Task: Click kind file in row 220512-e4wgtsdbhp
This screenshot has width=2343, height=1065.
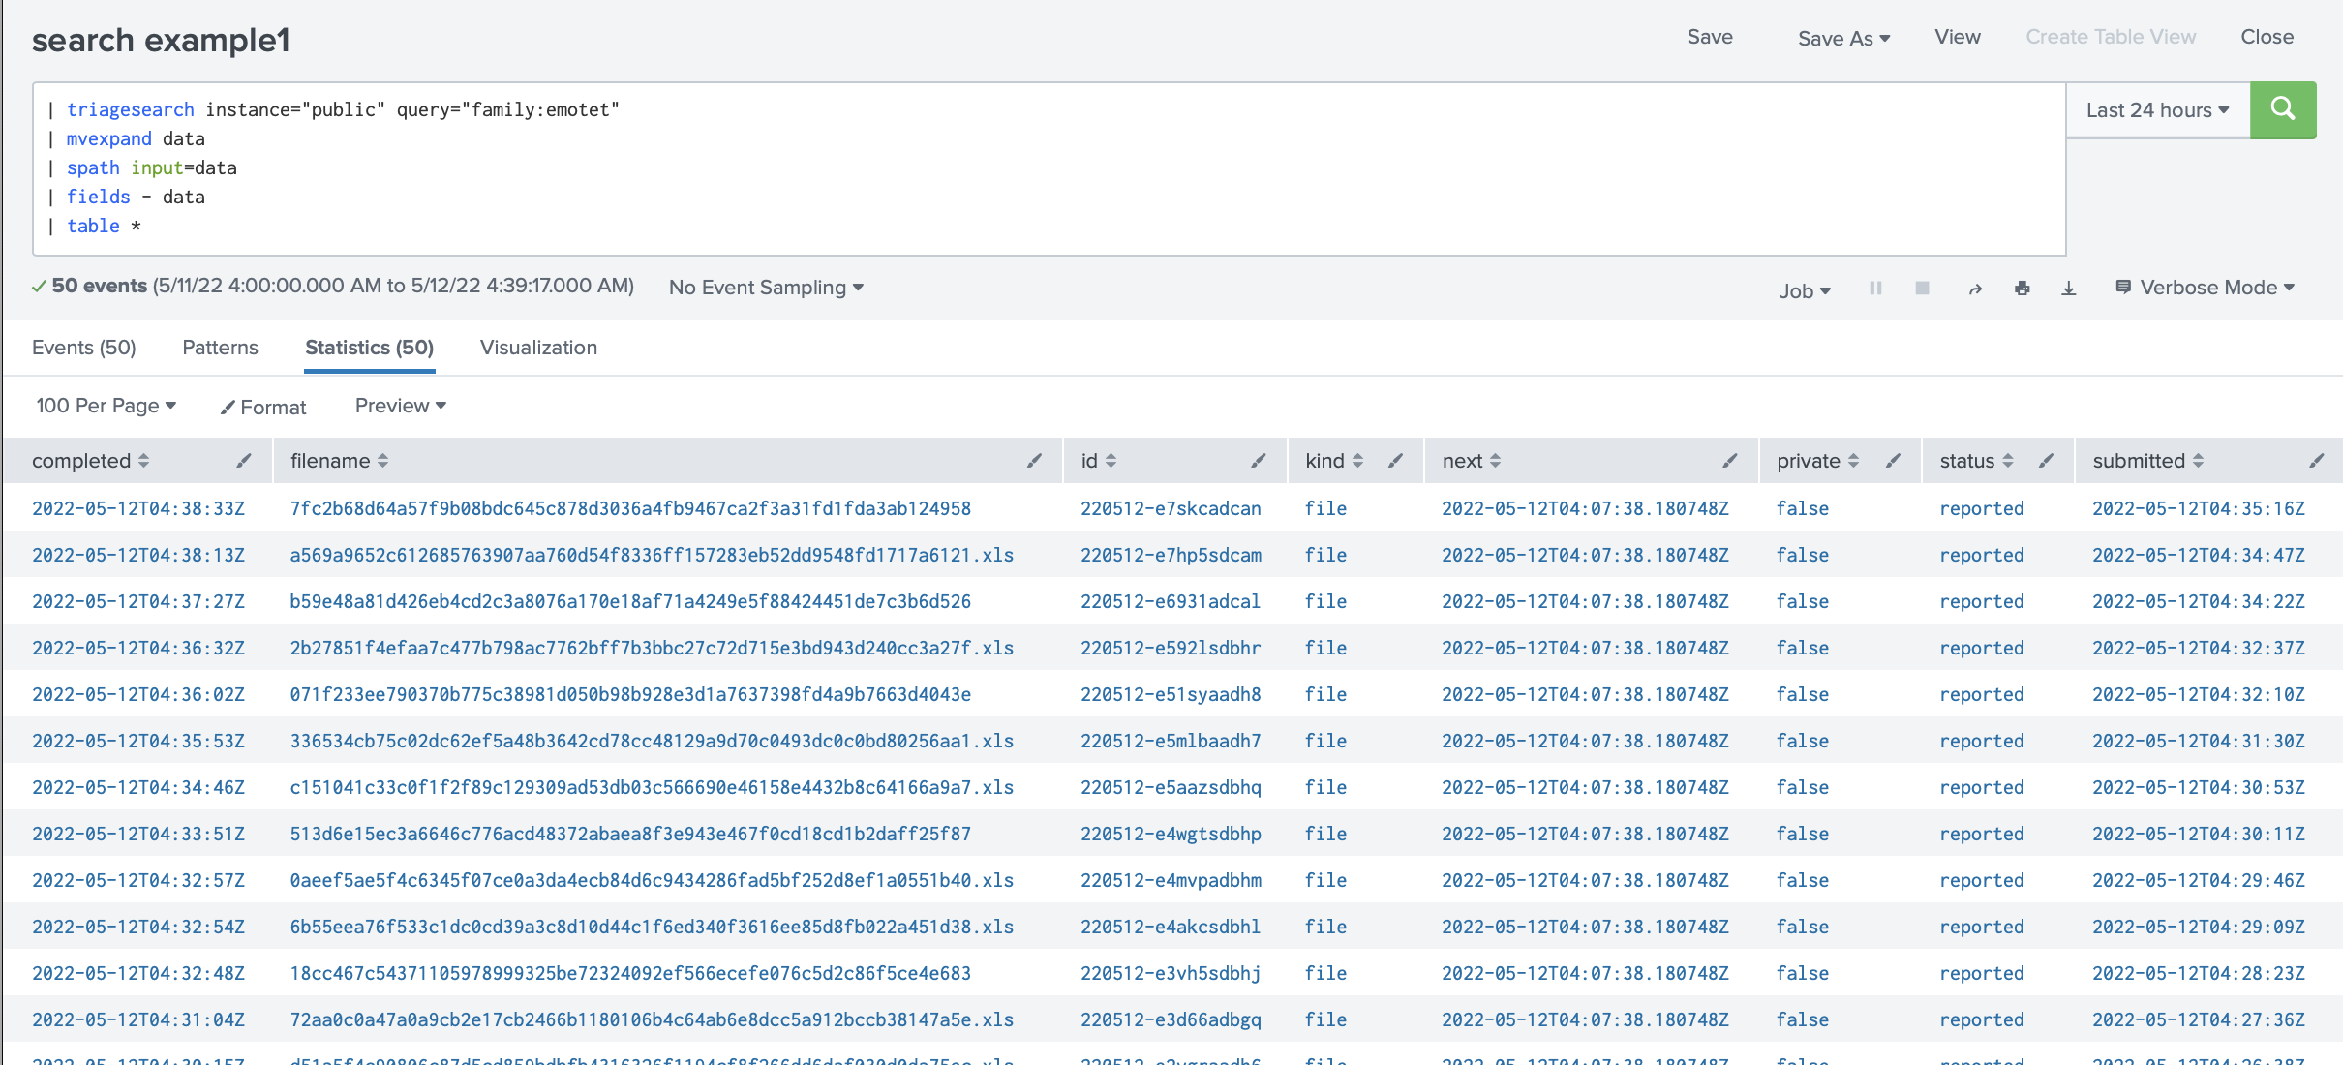Action: point(1325,834)
